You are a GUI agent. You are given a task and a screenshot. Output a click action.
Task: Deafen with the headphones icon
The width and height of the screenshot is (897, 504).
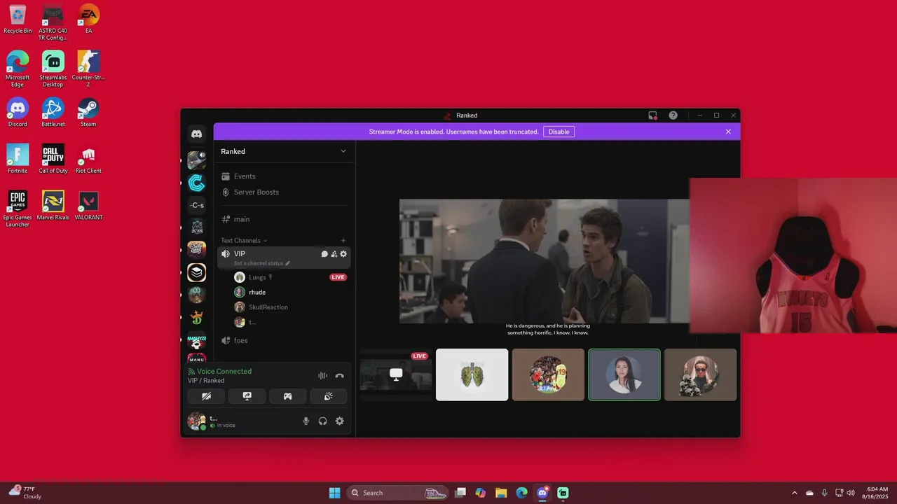click(x=322, y=421)
